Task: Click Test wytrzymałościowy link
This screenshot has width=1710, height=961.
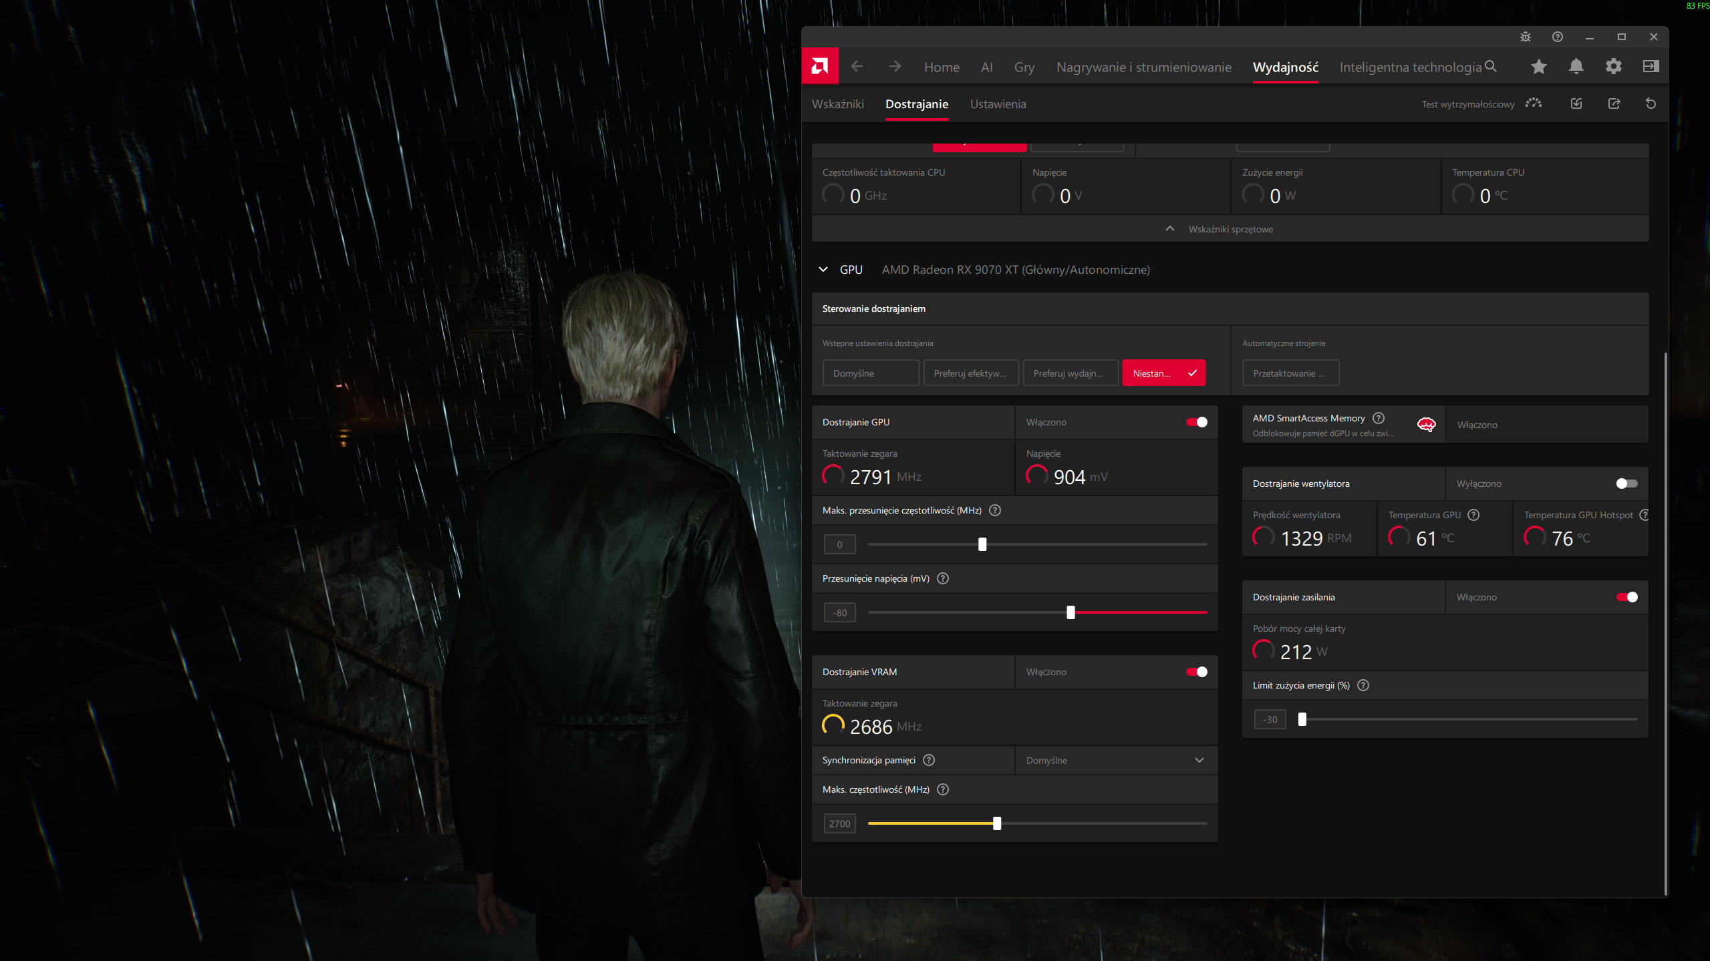Action: point(1468,104)
